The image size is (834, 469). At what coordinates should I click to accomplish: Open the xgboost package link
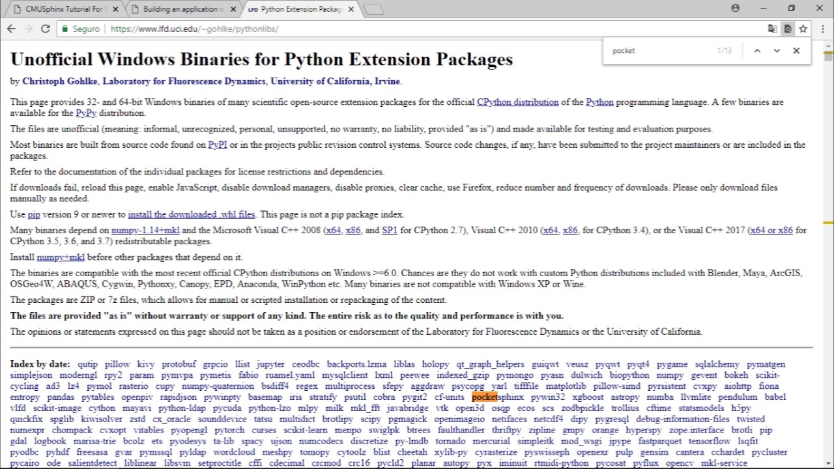pos(588,397)
